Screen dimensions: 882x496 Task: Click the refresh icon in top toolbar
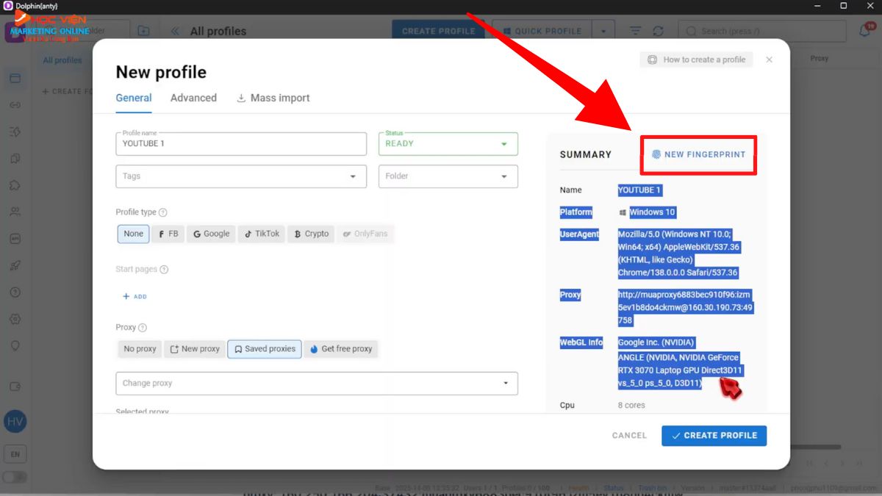point(658,31)
